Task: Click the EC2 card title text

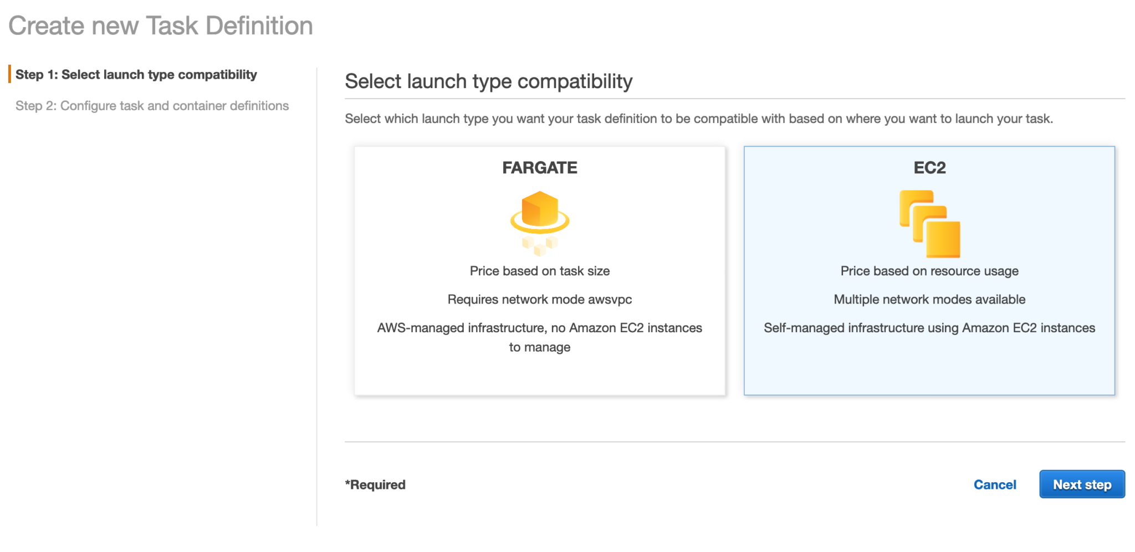Action: tap(929, 167)
